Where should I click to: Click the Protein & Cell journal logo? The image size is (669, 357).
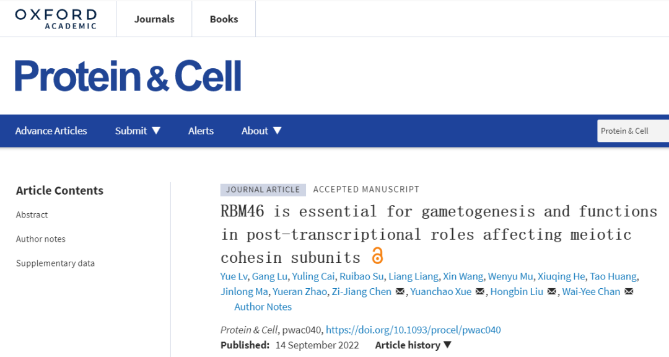pyautogui.click(x=128, y=77)
